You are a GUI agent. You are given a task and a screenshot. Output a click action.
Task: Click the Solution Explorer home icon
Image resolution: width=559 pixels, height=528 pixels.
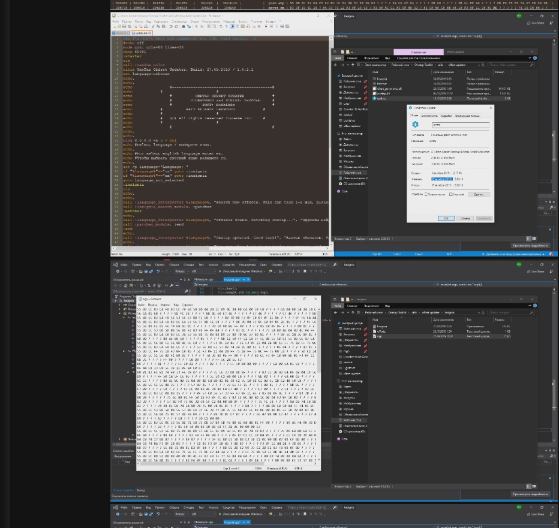click(x=125, y=285)
